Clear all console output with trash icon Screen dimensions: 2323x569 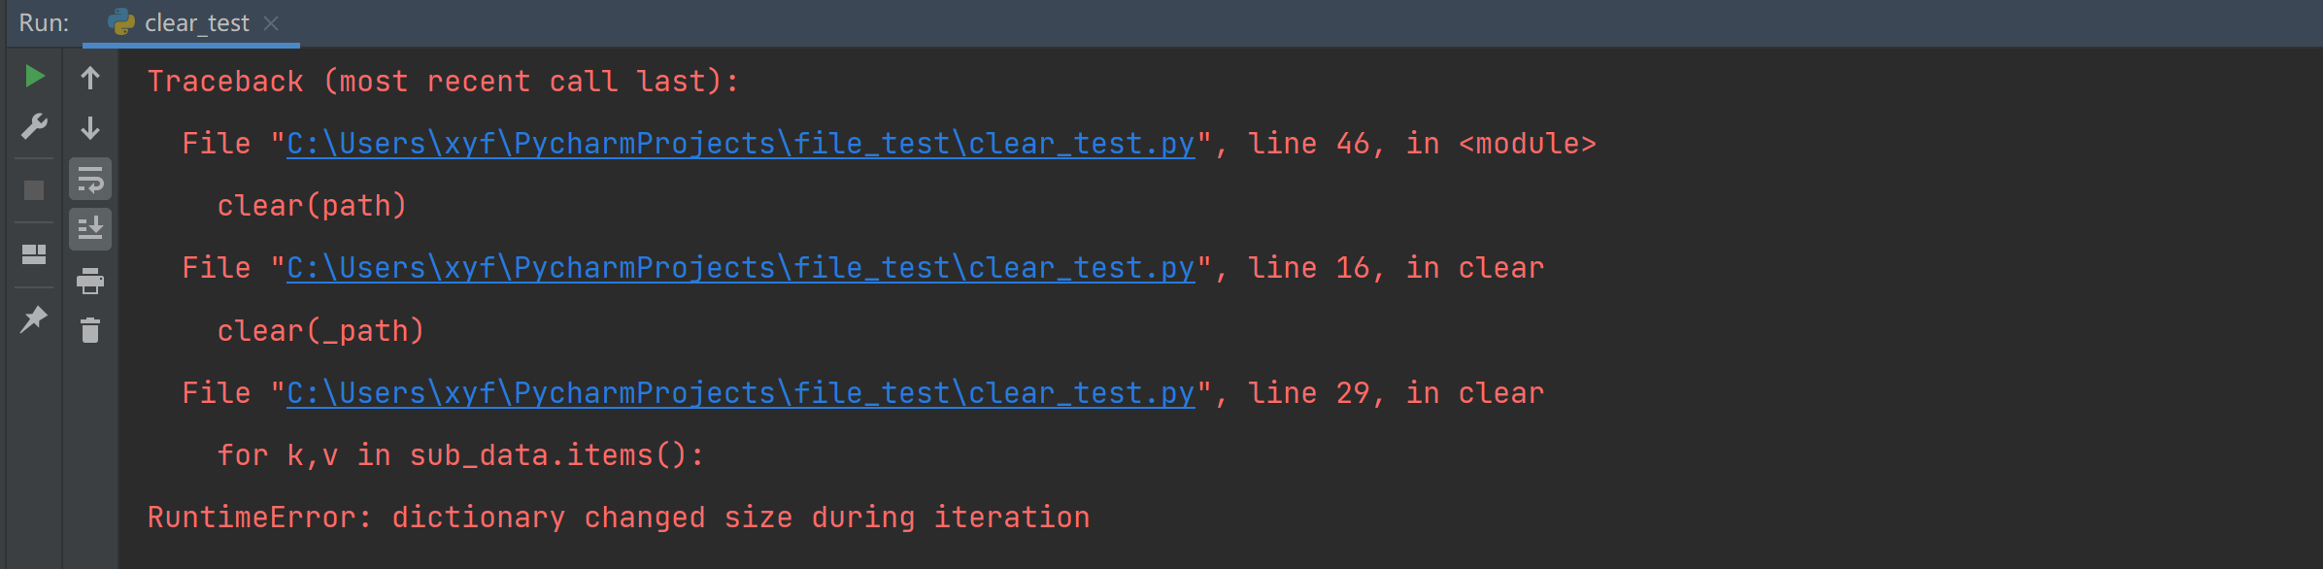[90, 331]
